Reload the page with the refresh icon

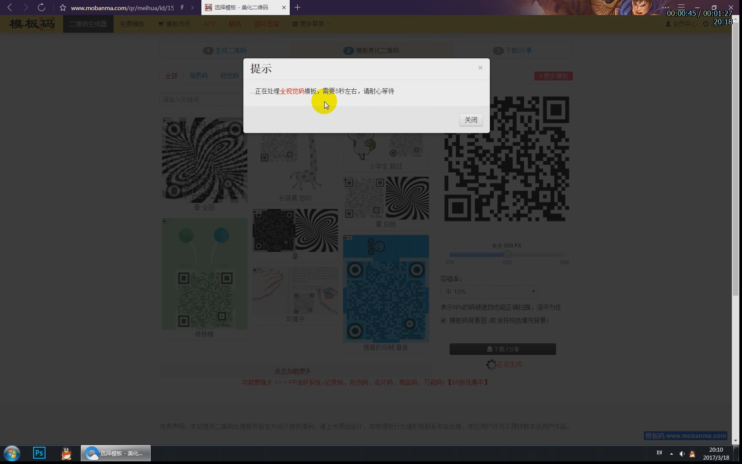(42, 8)
